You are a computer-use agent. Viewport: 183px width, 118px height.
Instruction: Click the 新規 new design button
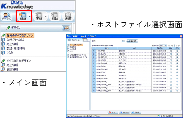(23, 16)
